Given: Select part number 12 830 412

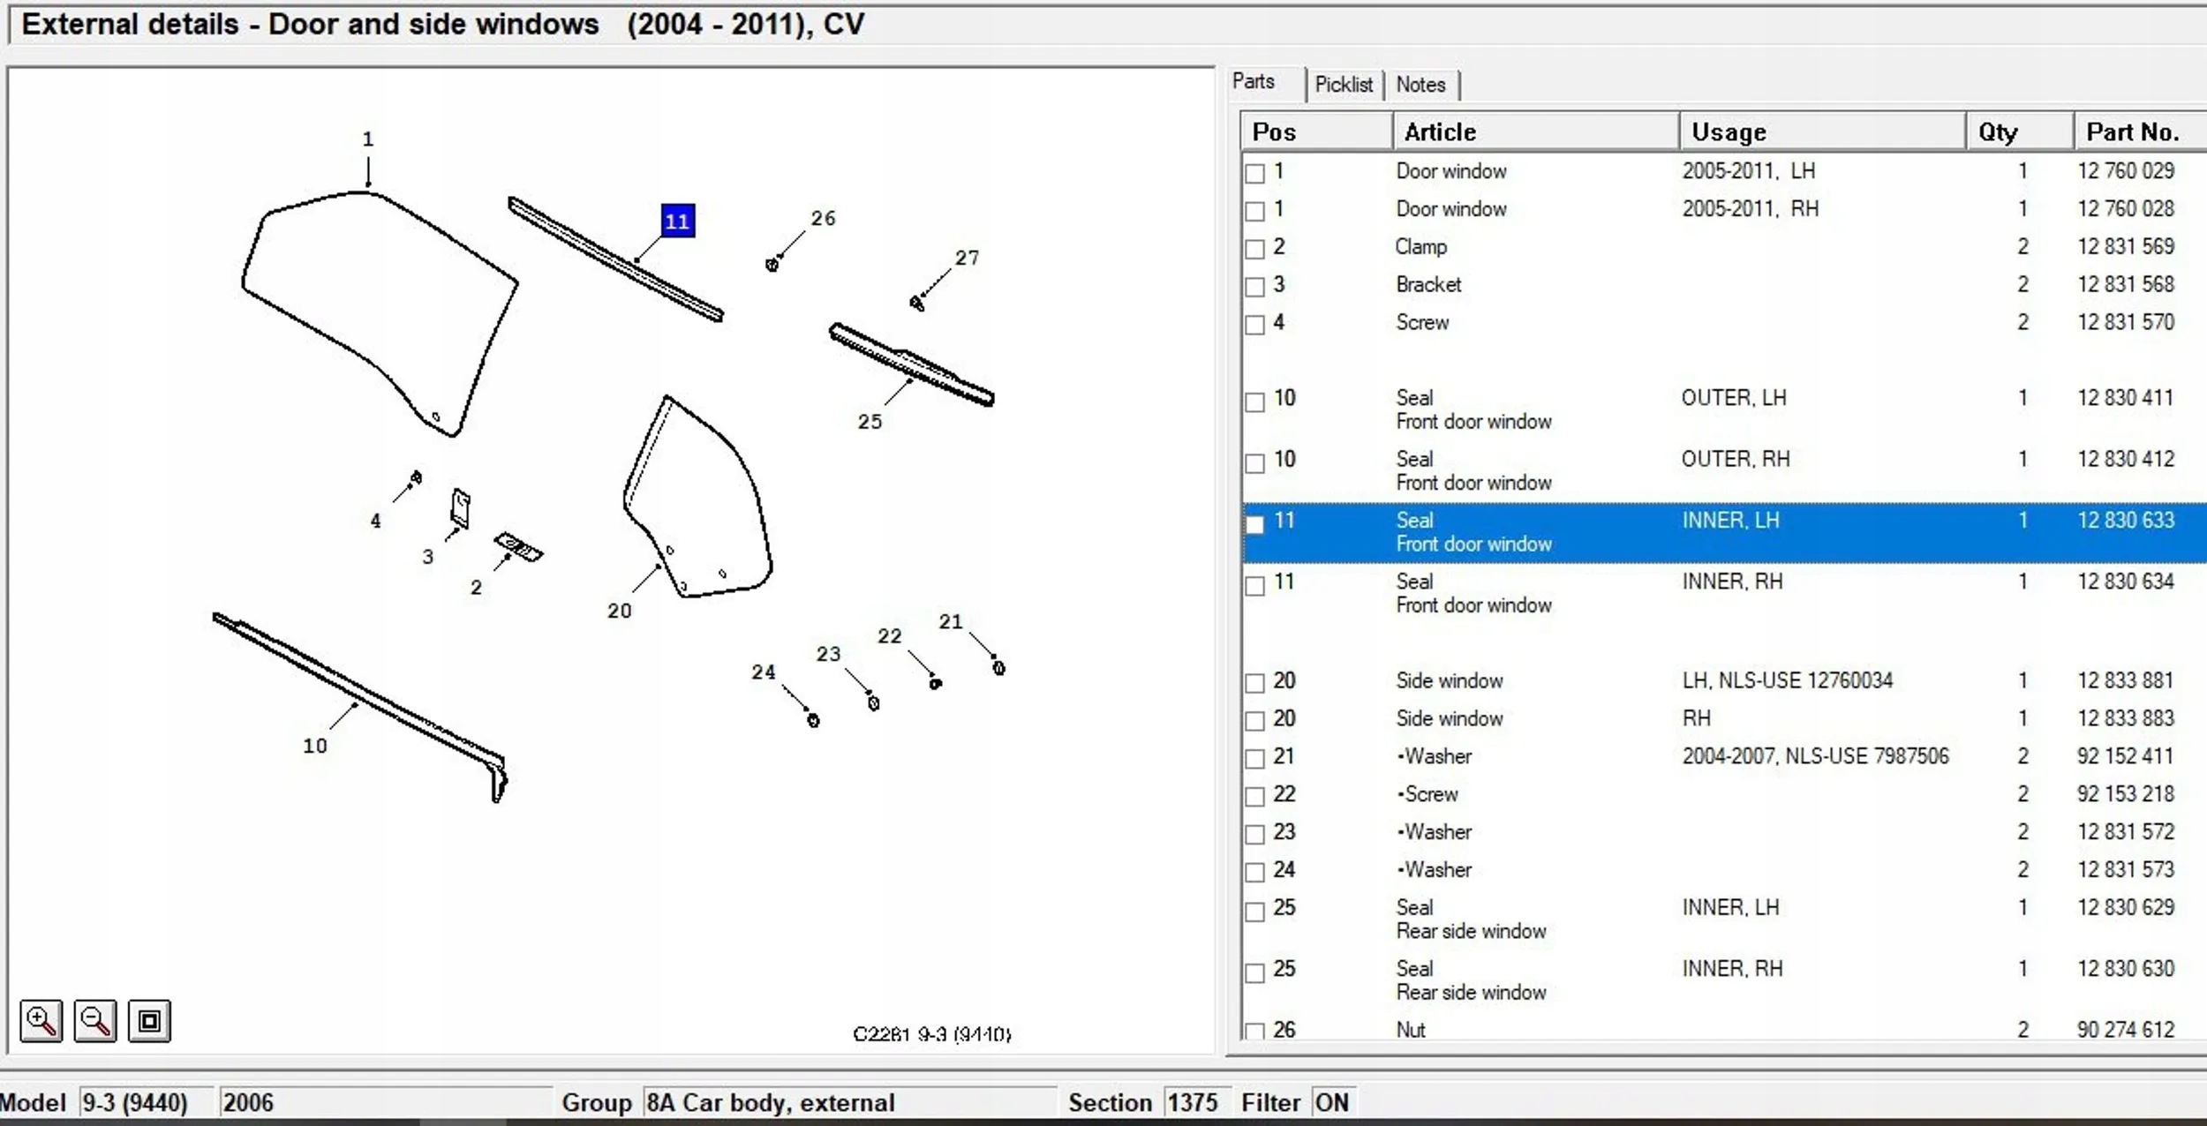Looking at the screenshot, I should click(x=2126, y=460).
